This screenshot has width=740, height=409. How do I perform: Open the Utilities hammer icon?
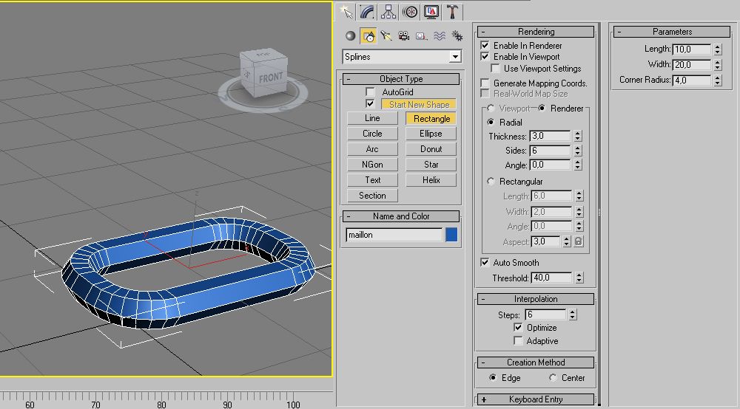point(453,12)
